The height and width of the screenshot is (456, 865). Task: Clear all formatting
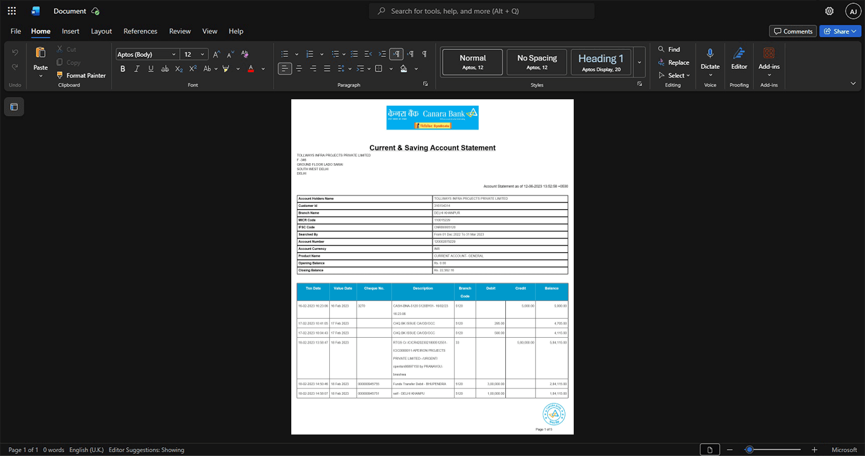point(245,54)
